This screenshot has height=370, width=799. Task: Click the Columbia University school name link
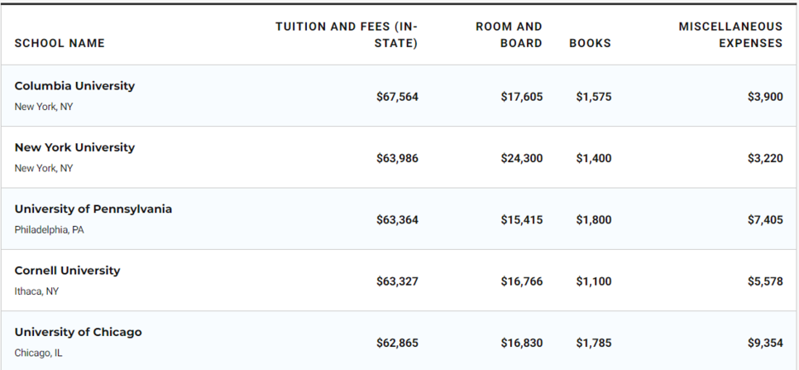pos(74,86)
